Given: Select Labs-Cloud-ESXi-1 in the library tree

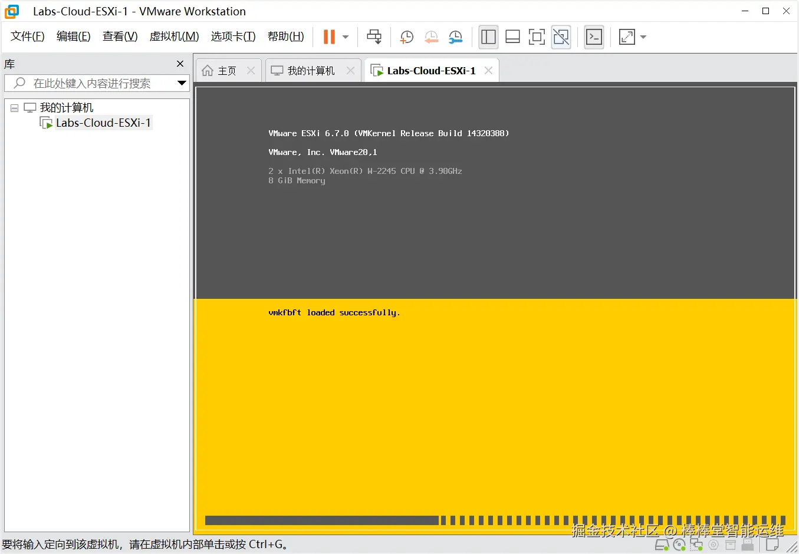Looking at the screenshot, I should [x=103, y=123].
